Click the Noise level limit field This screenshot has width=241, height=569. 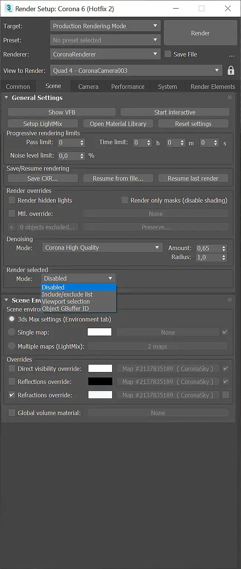(68, 156)
